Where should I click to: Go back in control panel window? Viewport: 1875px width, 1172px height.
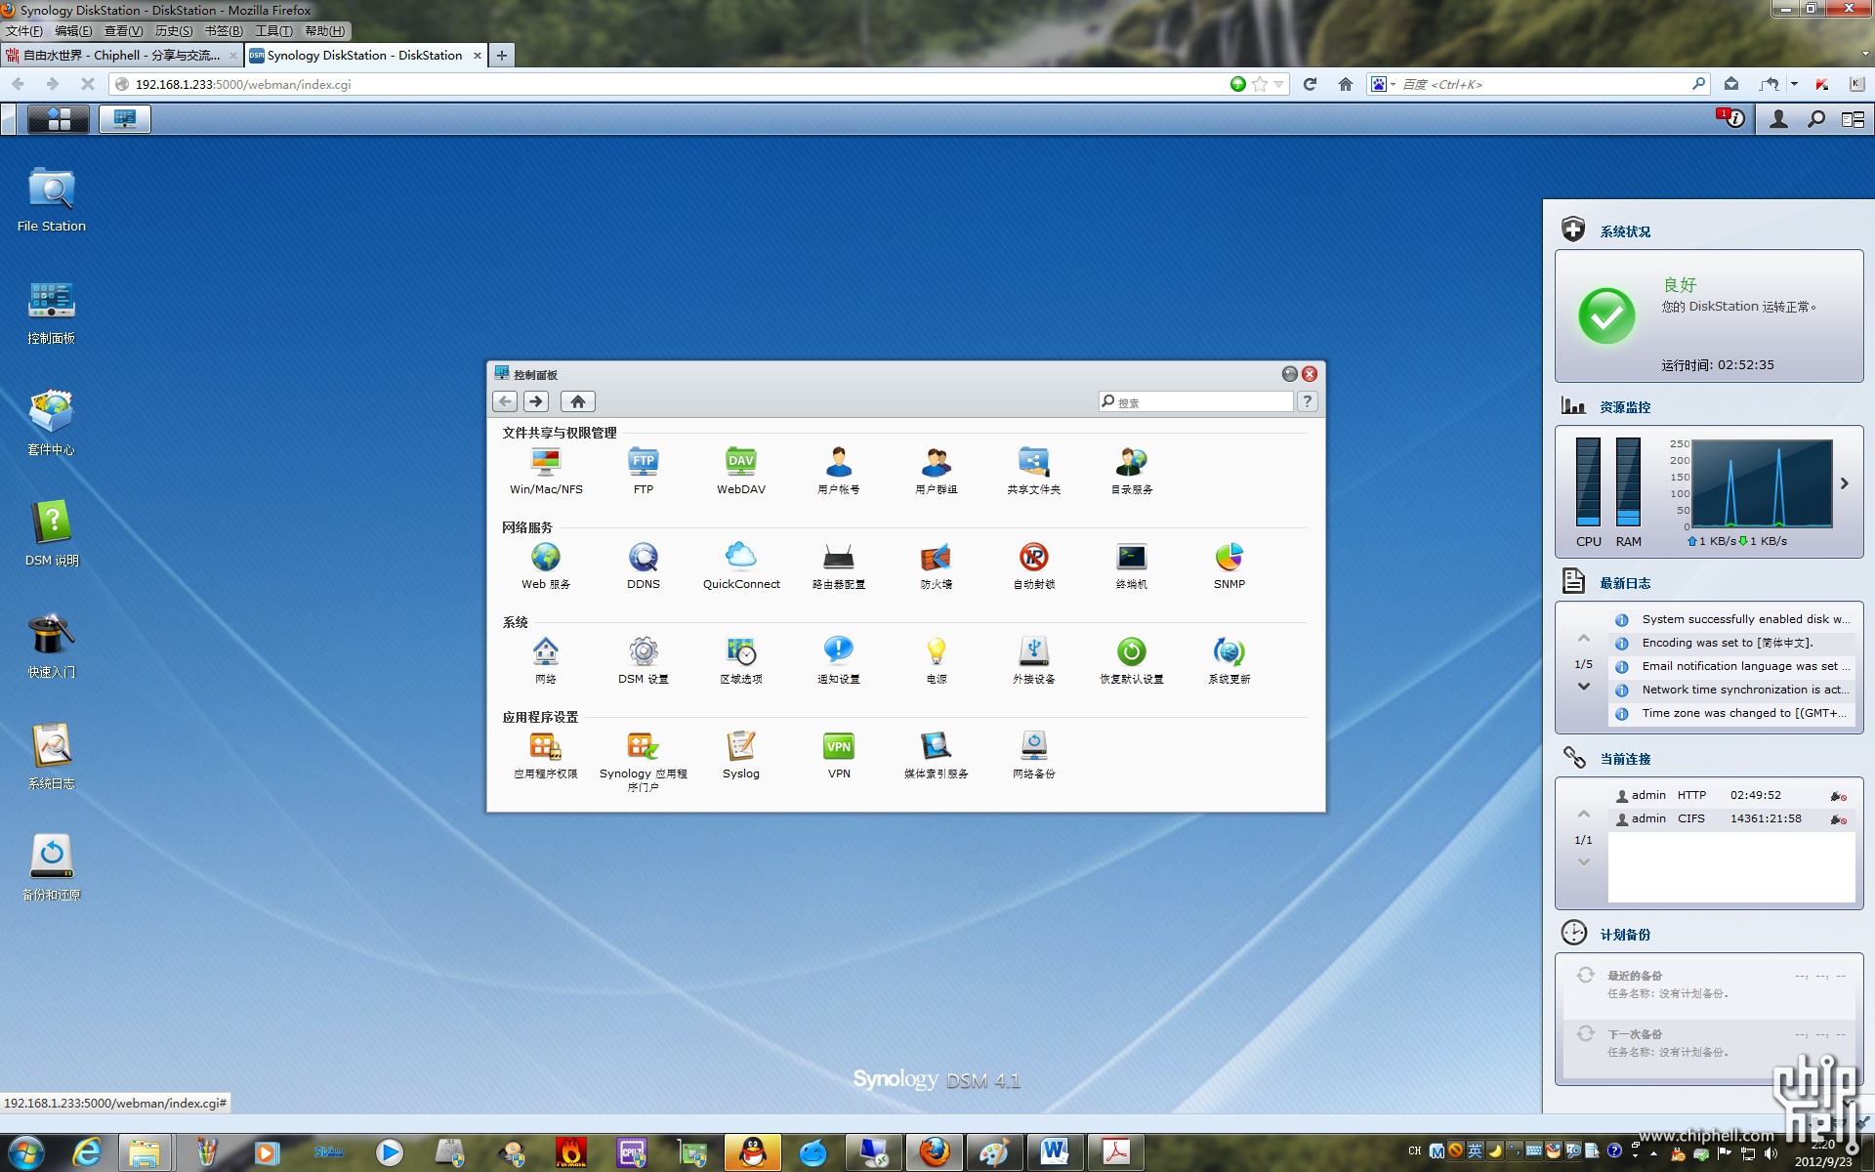(x=505, y=401)
